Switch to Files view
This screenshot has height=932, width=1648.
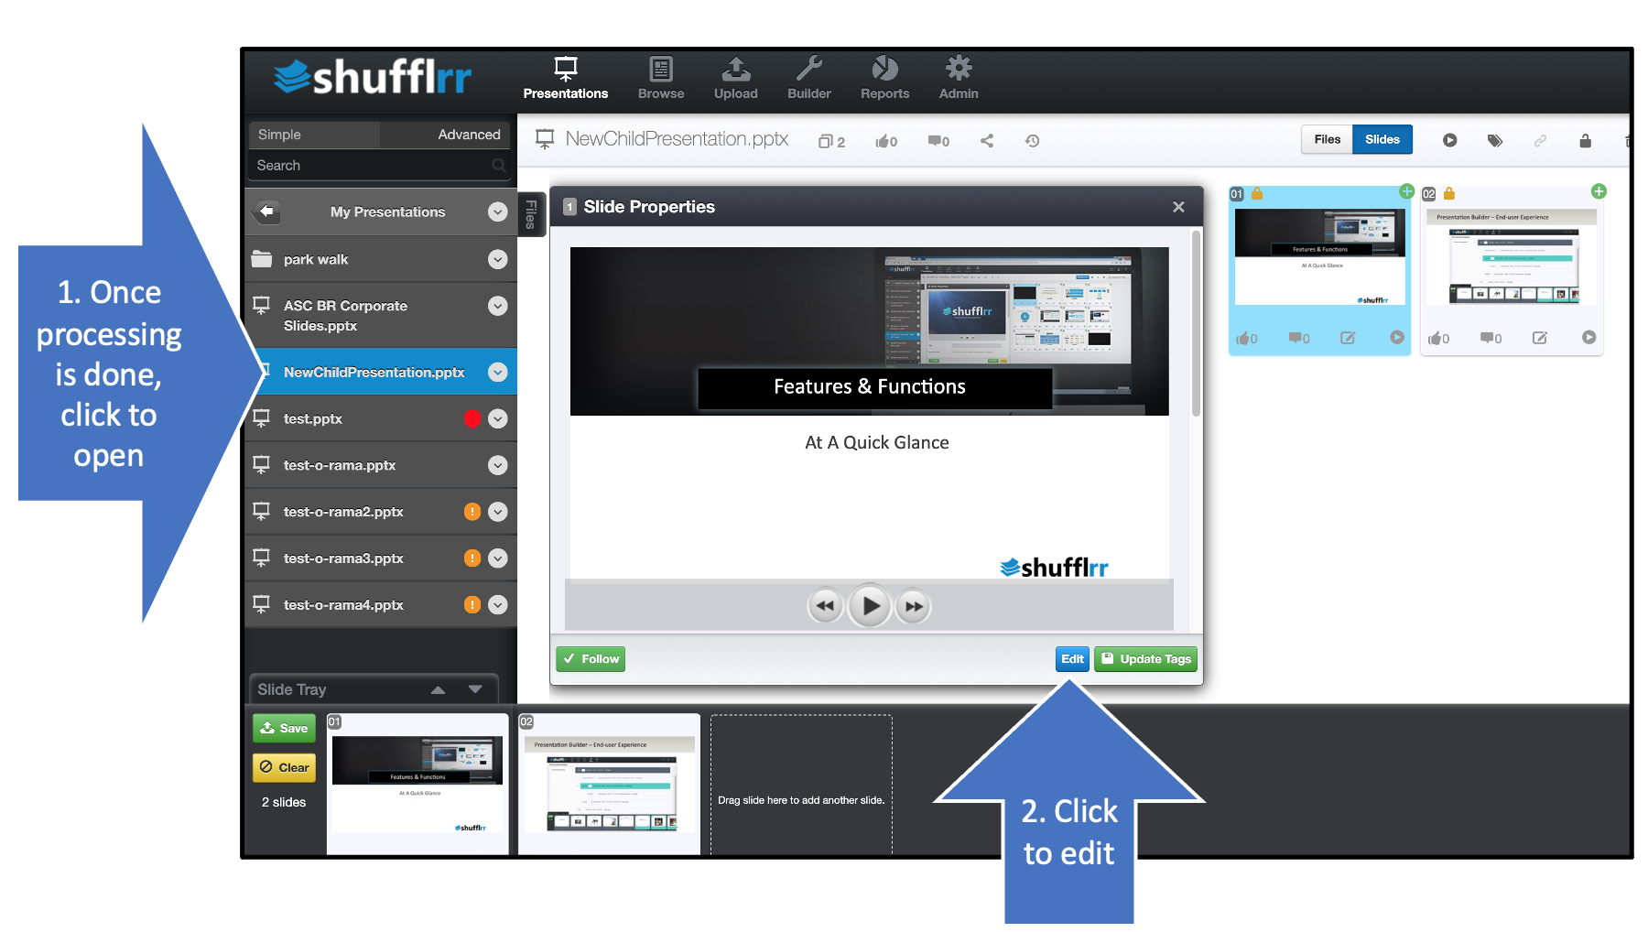[1327, 139]
